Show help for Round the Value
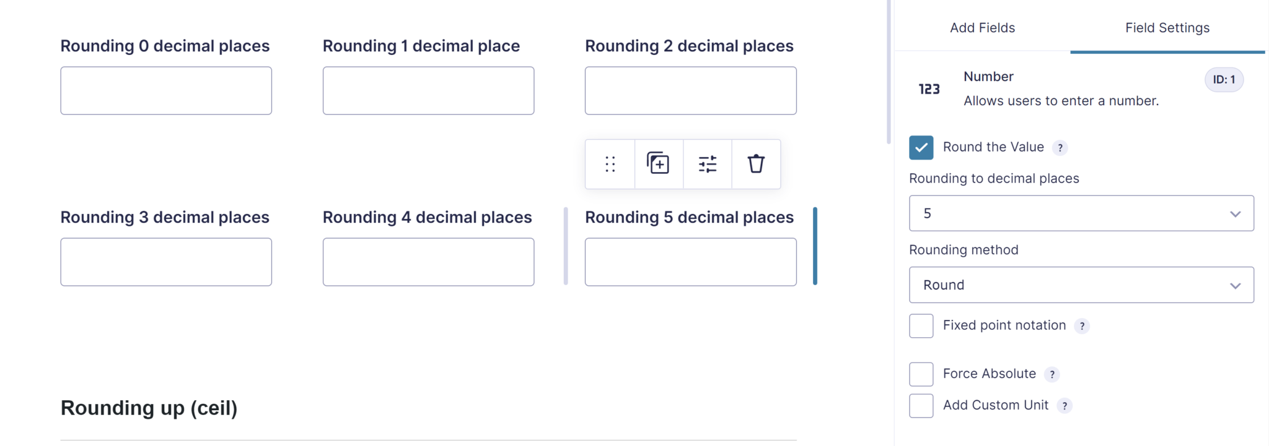 1060,148
